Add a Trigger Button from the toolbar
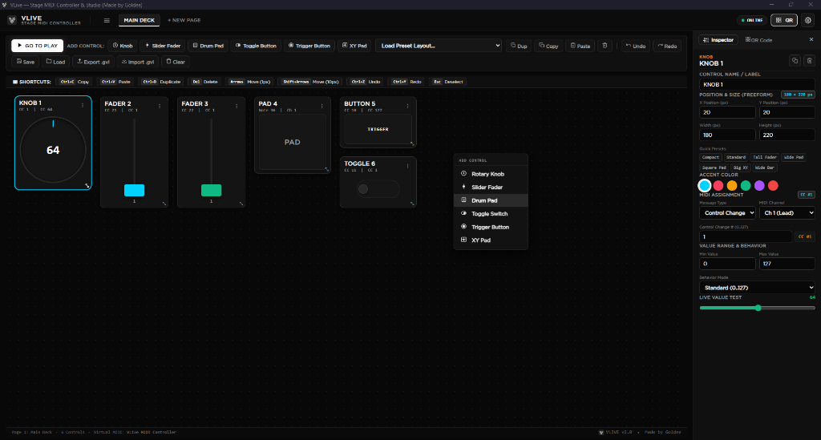Viewport: 821px width, 440px height. 309,46
